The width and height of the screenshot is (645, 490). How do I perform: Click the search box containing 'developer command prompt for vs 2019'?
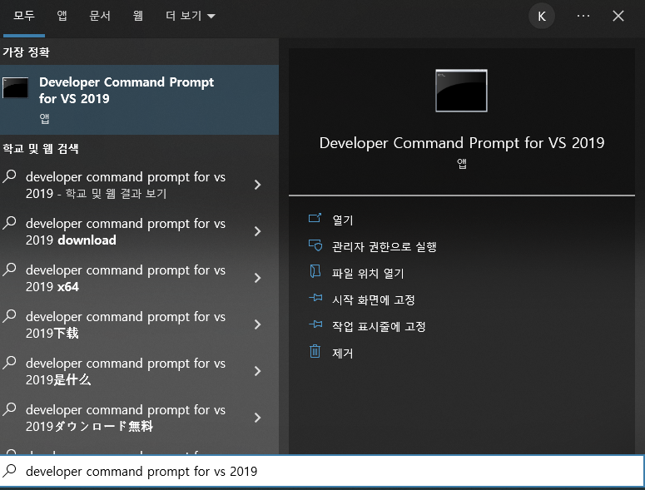pyautogui.click(x=322, y=471)
